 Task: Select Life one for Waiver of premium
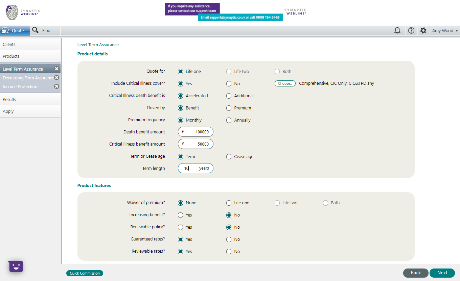tap(229, 203)
